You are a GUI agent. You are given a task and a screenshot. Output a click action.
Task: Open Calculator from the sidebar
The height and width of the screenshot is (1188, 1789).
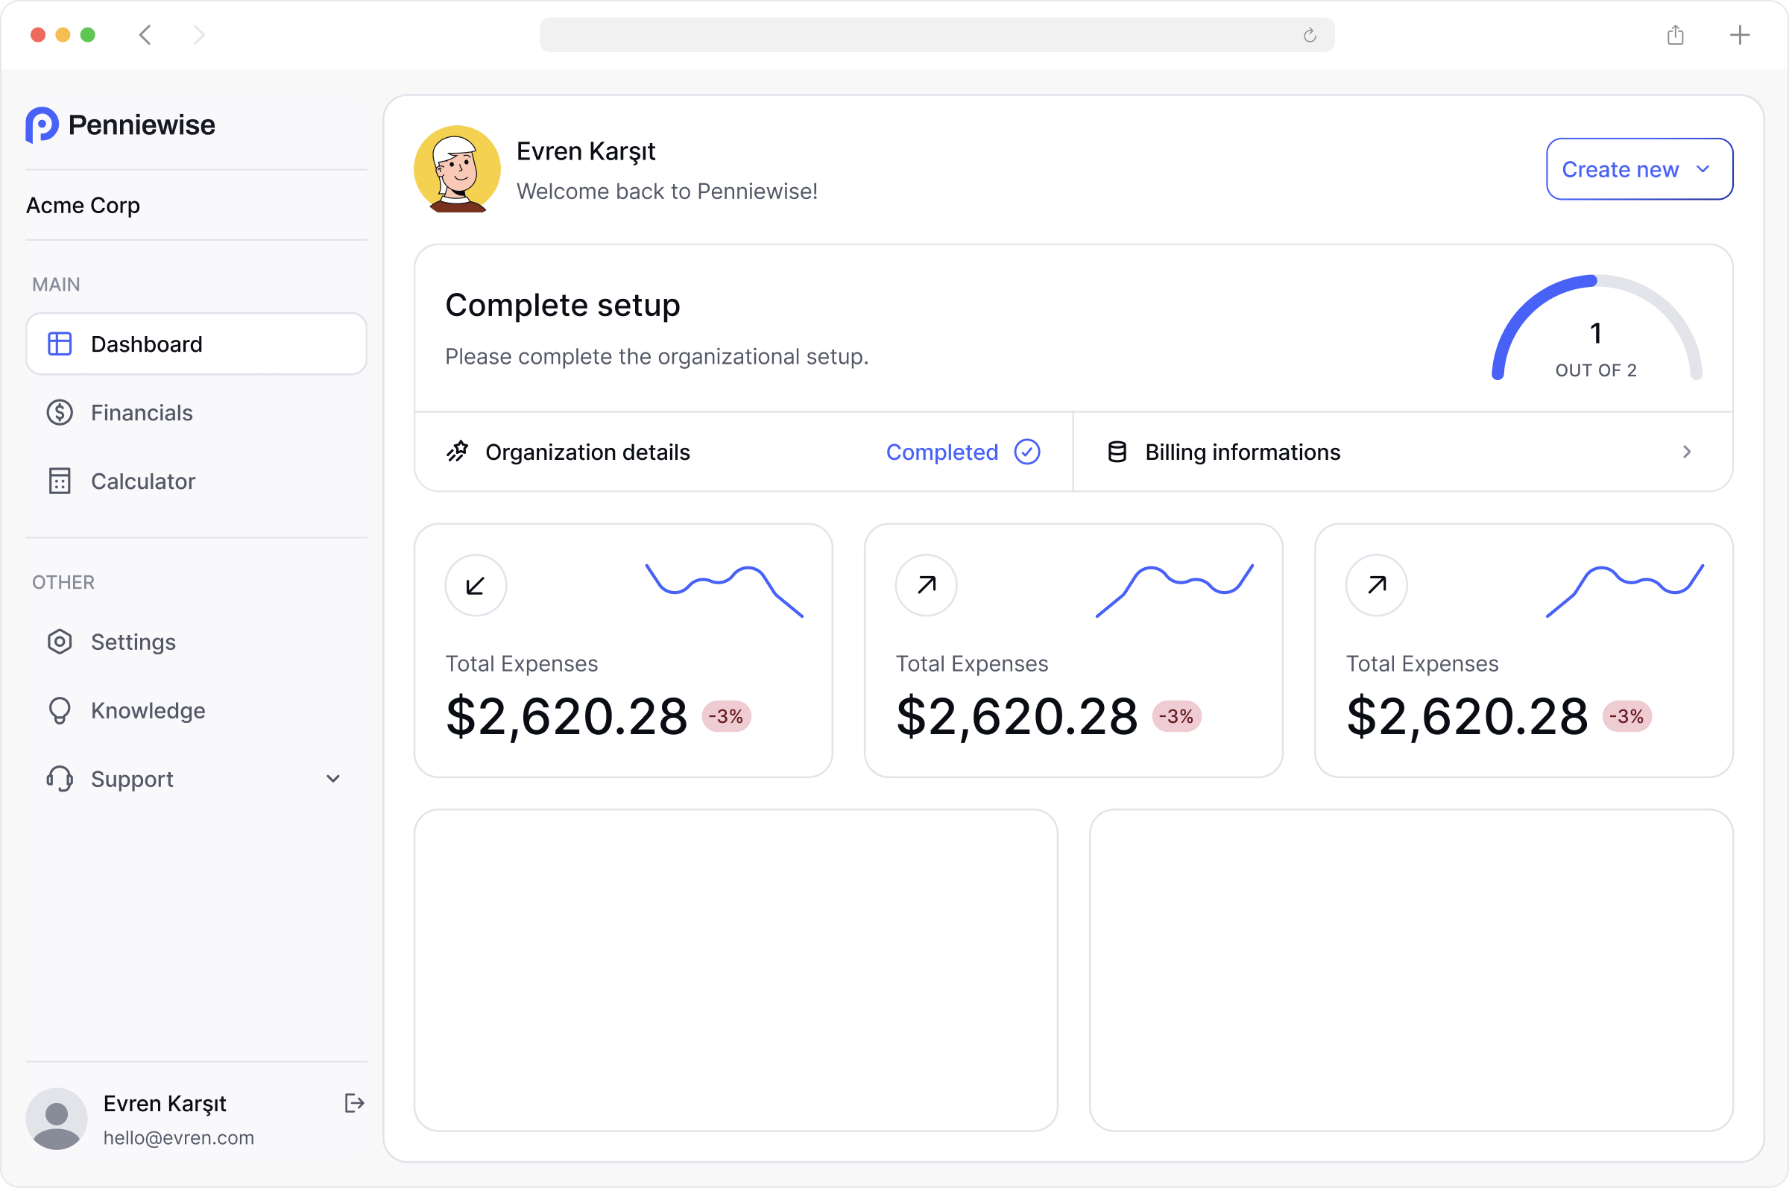(x=143, y=481)
